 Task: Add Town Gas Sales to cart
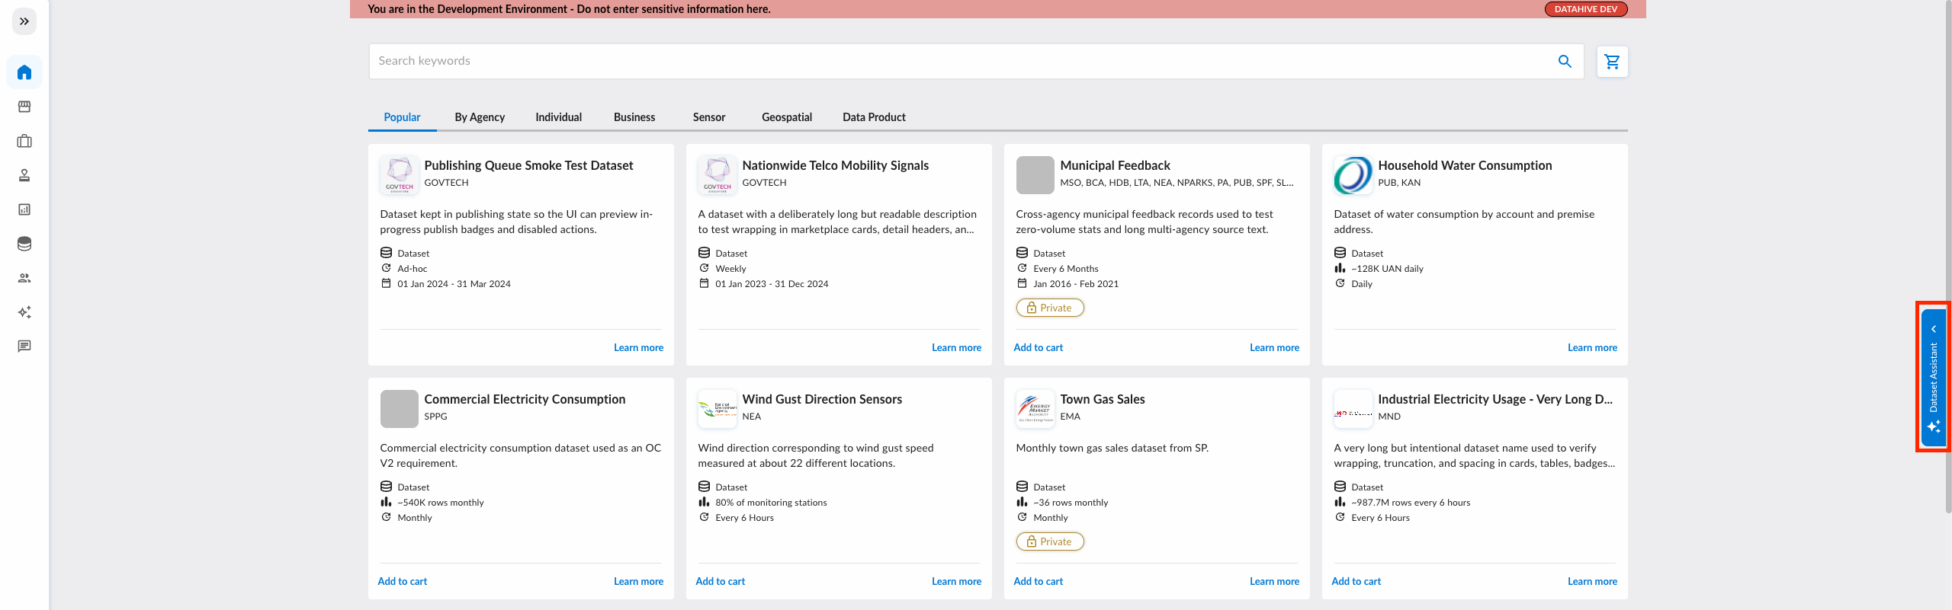[x=1038, y=582]
